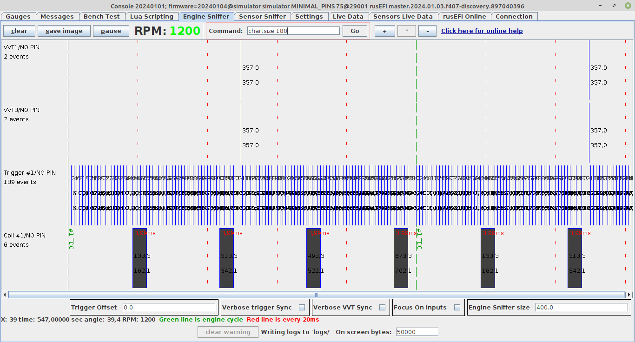Open the Settings tab
The width and height of the screenshot is (635, 342).
[x=309, y=16]
